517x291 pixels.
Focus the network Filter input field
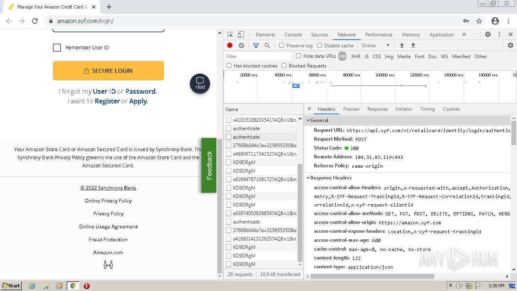coord(258,56)
